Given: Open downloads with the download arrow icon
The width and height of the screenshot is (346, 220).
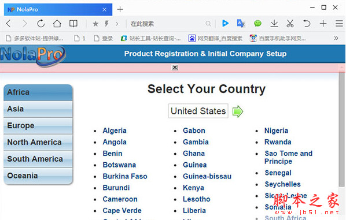Looking at the screenshot, I should tap(274, 23).
